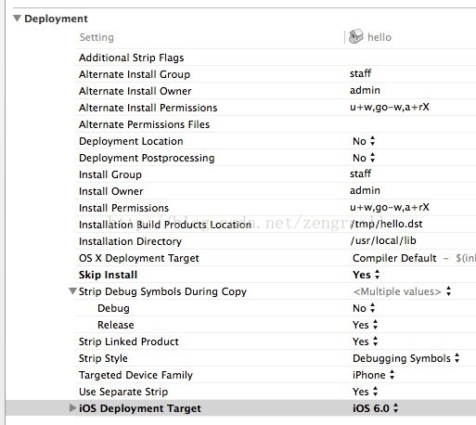Viewport: 476px width, 425px height.
Task: Select the Additional Strip Flags row
Action: click(x=275, y=58)
